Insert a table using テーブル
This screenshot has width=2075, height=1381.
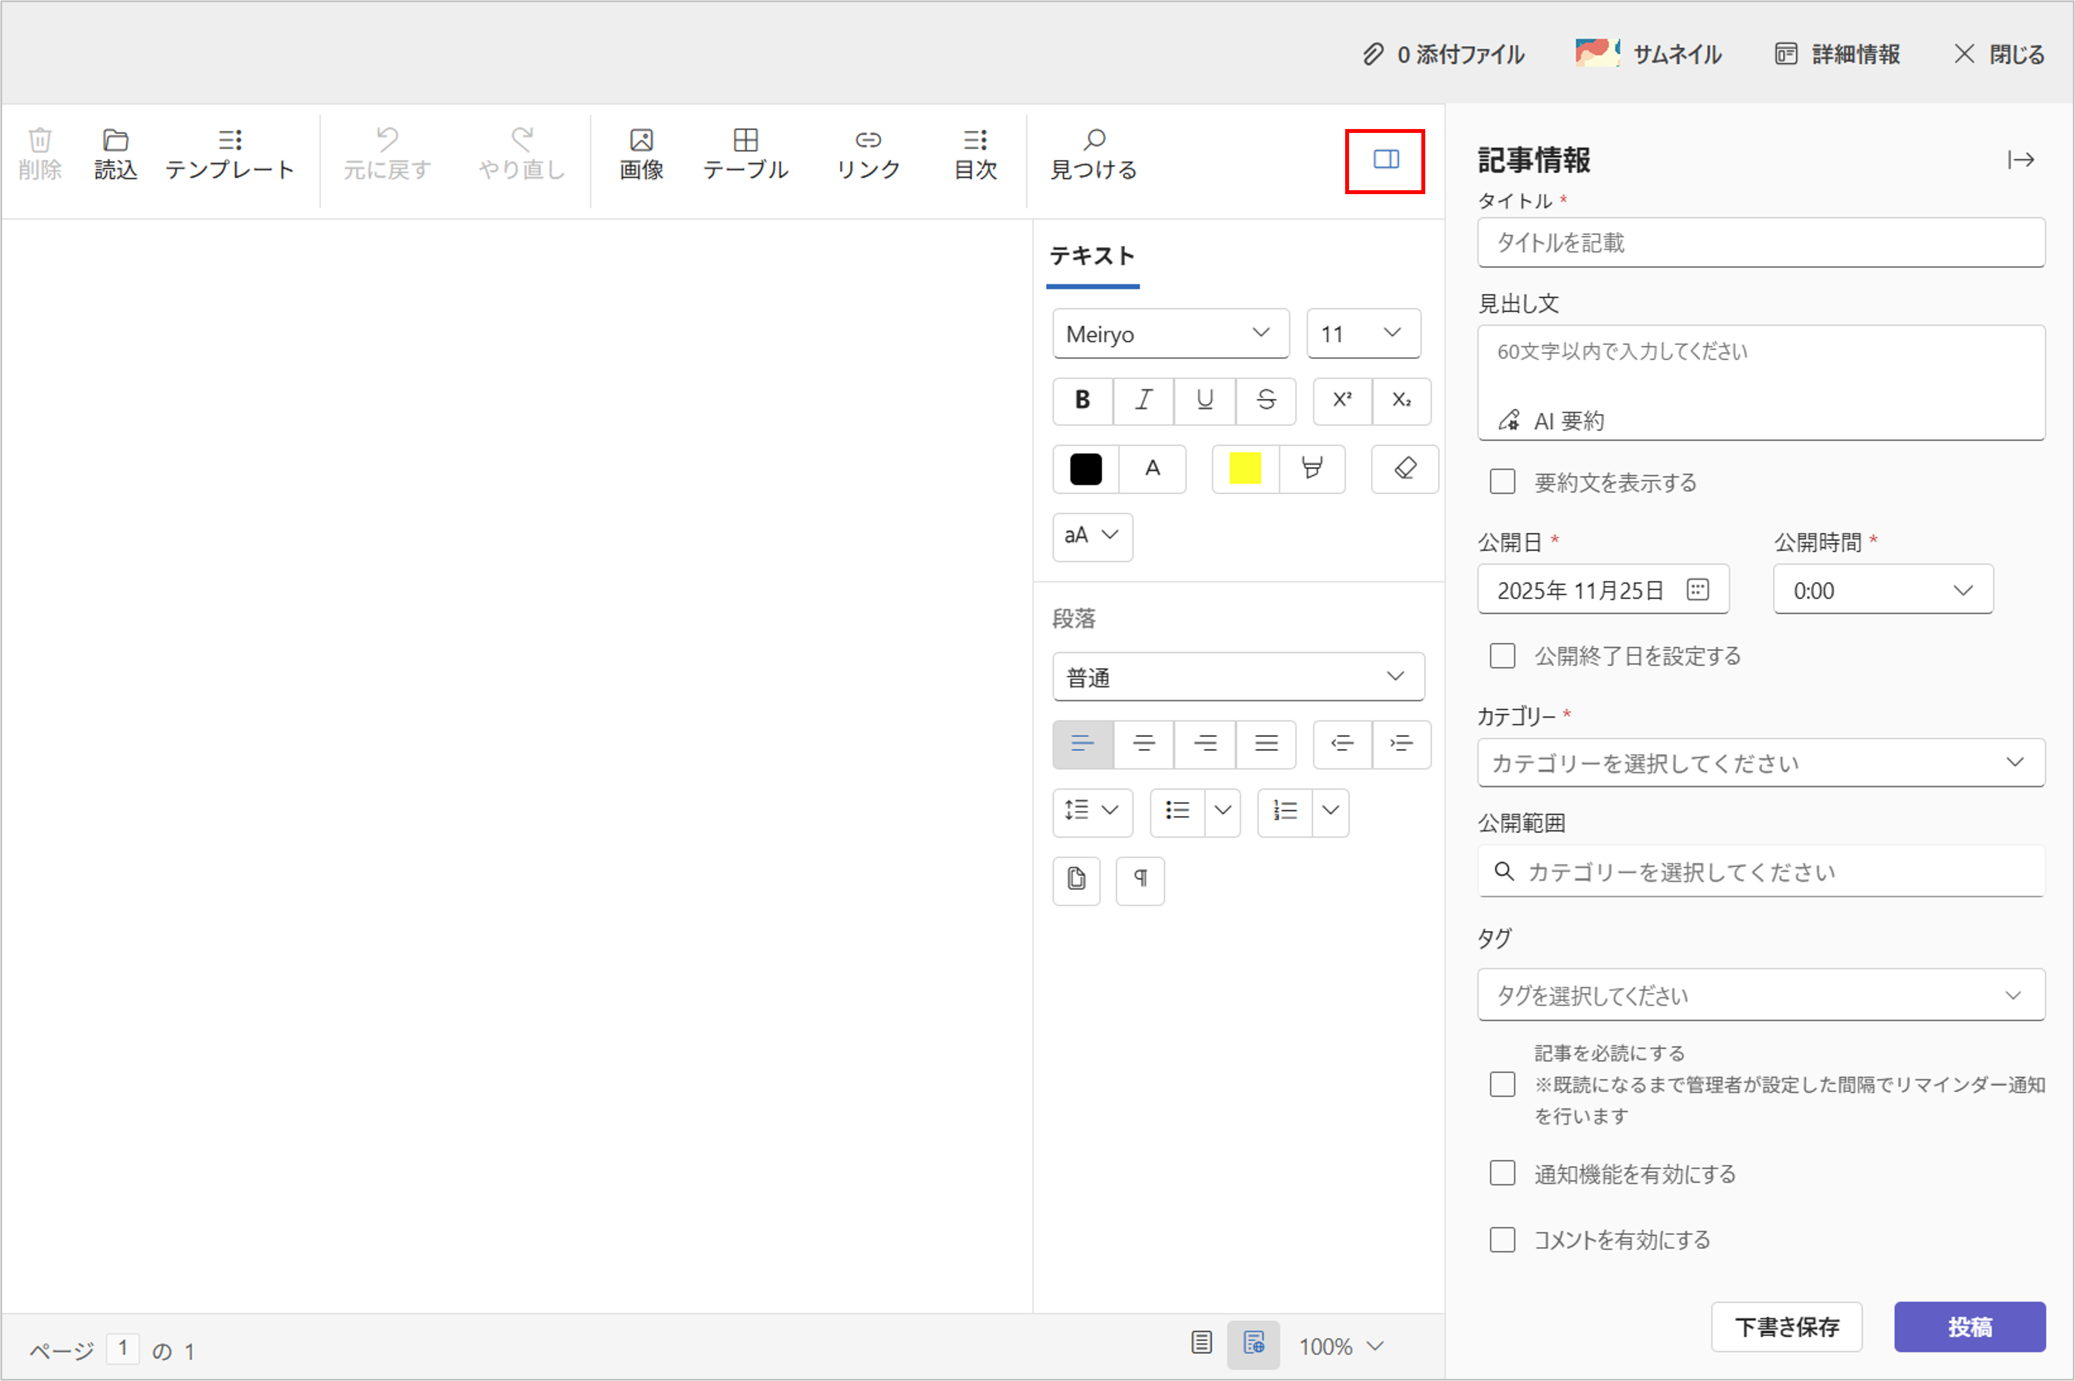[x=745, y=154]
